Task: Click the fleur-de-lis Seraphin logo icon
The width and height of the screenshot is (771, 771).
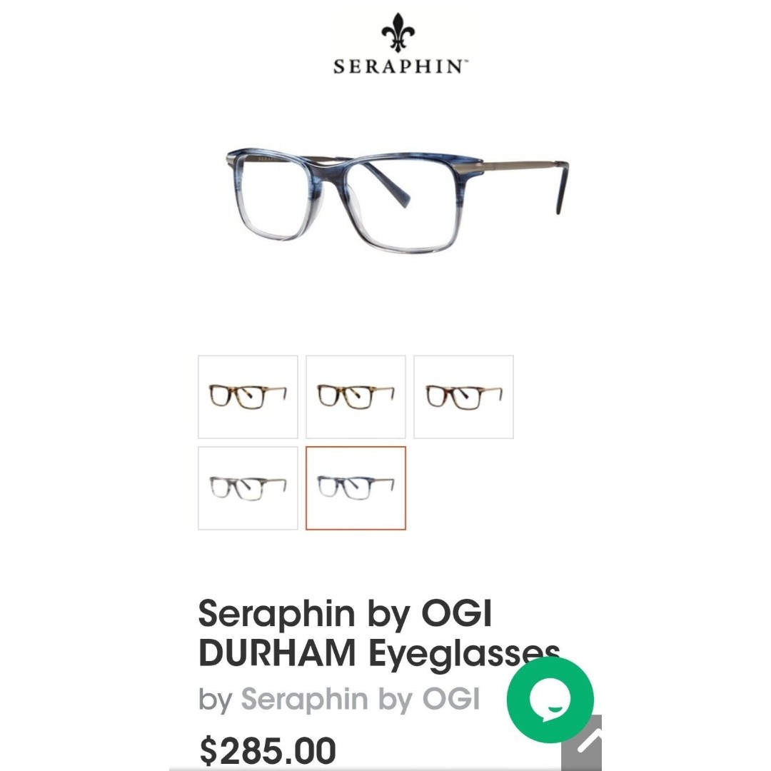Action: click(x=398, y=32)
